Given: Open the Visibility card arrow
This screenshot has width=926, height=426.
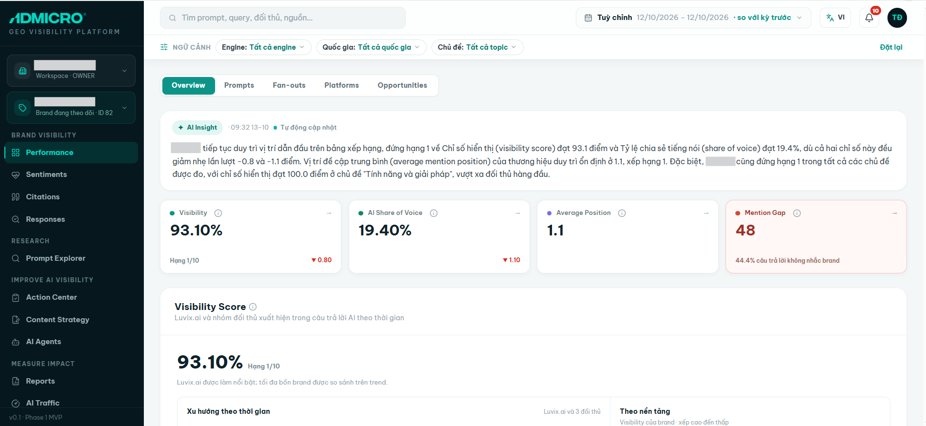Looking at the screenshot, I should click(329, 213).
